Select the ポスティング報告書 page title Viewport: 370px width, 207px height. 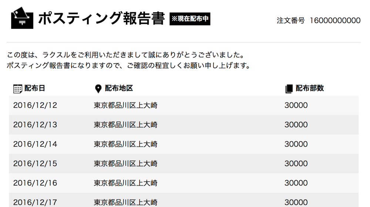click(x=101, y=18)
